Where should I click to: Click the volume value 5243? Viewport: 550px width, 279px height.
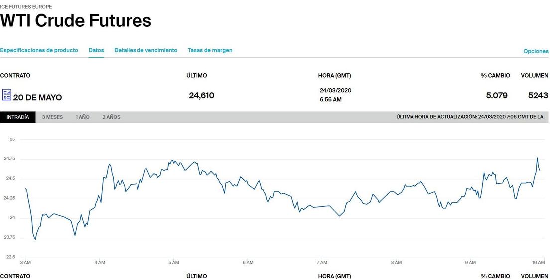tap(538, 95)
